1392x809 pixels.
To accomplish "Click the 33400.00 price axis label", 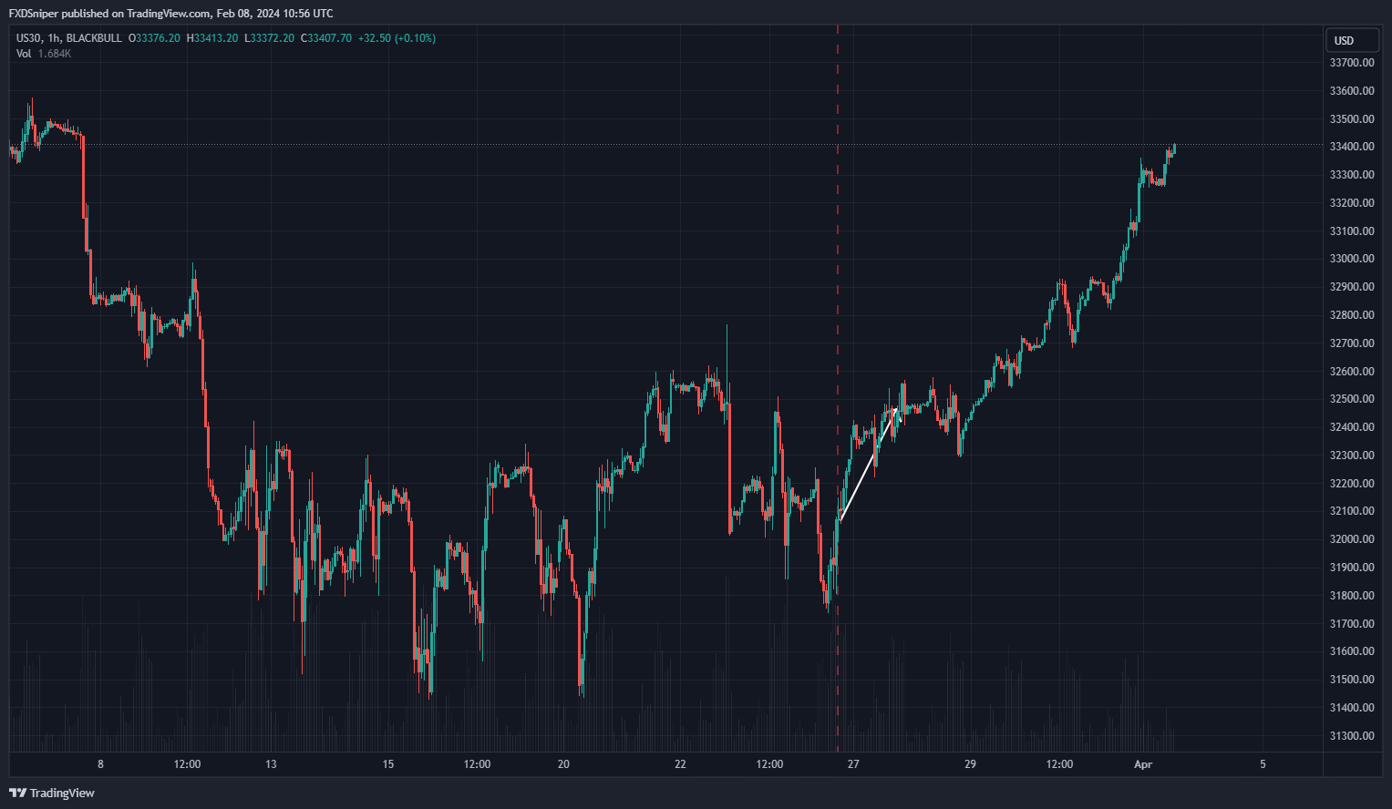I will (1351, 147).
